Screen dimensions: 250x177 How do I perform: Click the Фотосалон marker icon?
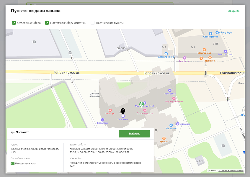point(170,90)
